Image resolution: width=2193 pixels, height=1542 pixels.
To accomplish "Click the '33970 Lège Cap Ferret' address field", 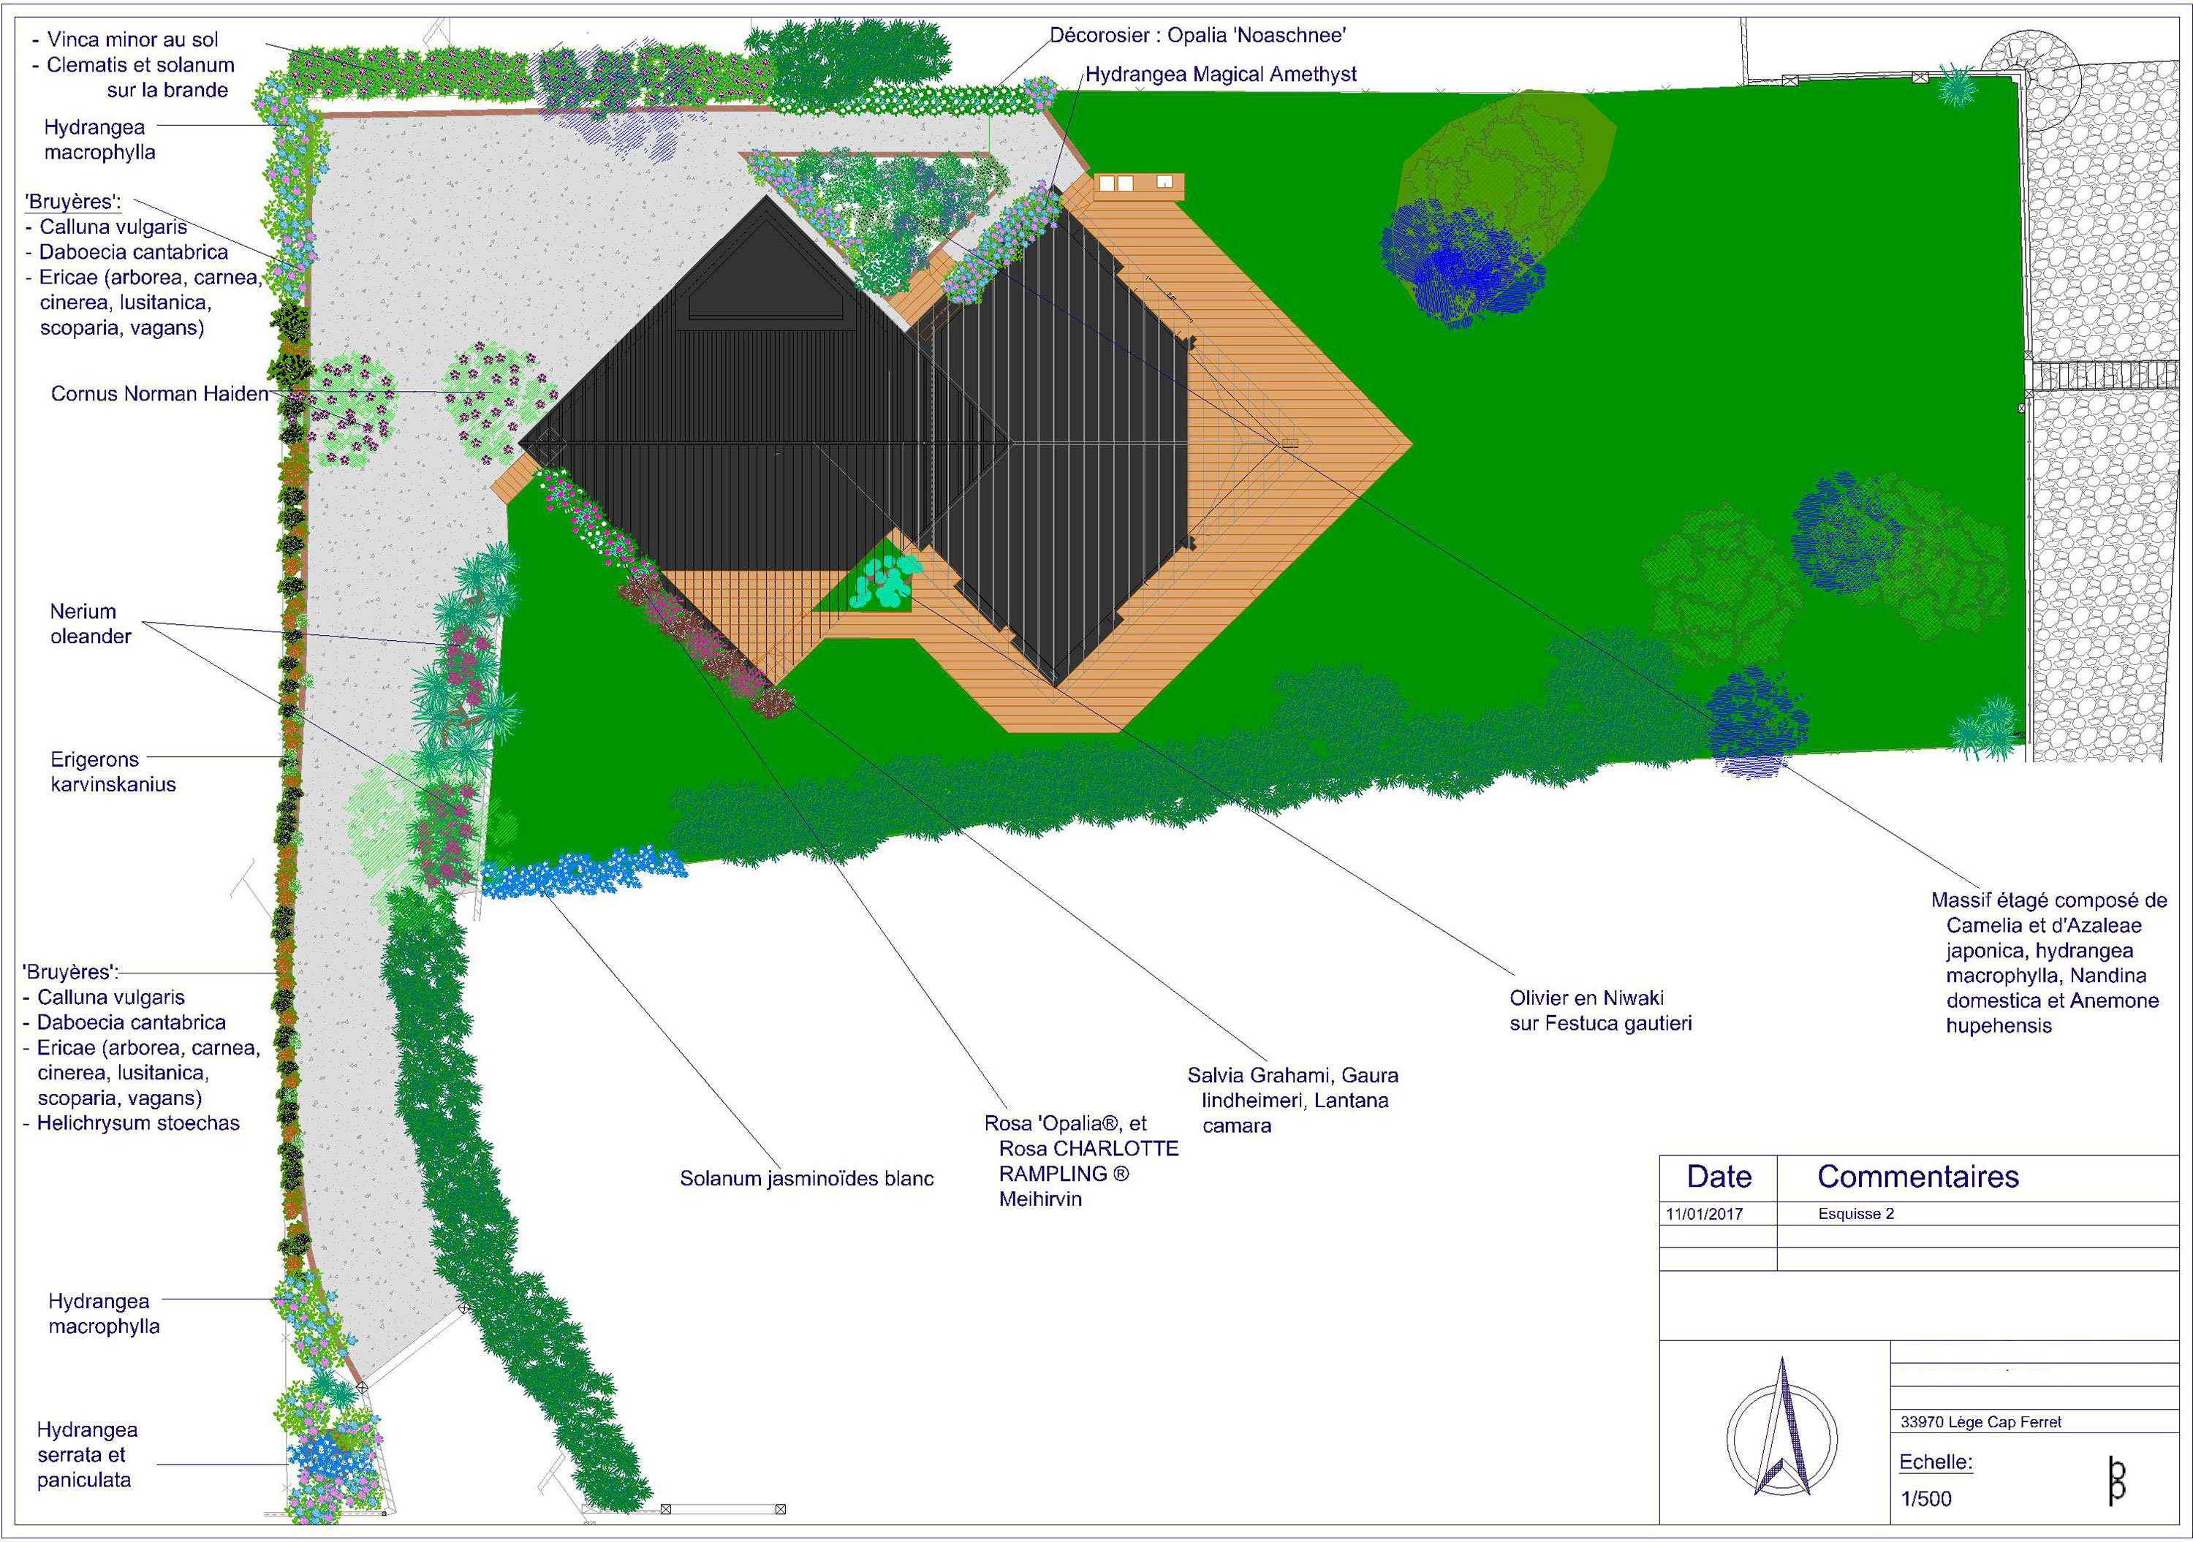I will point(1980,1421).
